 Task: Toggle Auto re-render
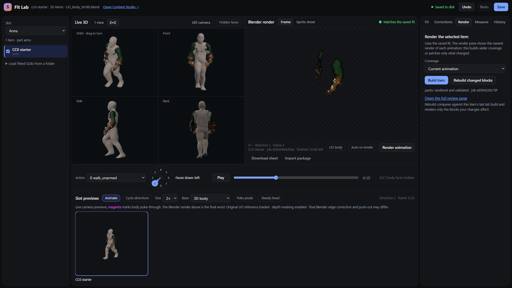[x=362, y=147]
